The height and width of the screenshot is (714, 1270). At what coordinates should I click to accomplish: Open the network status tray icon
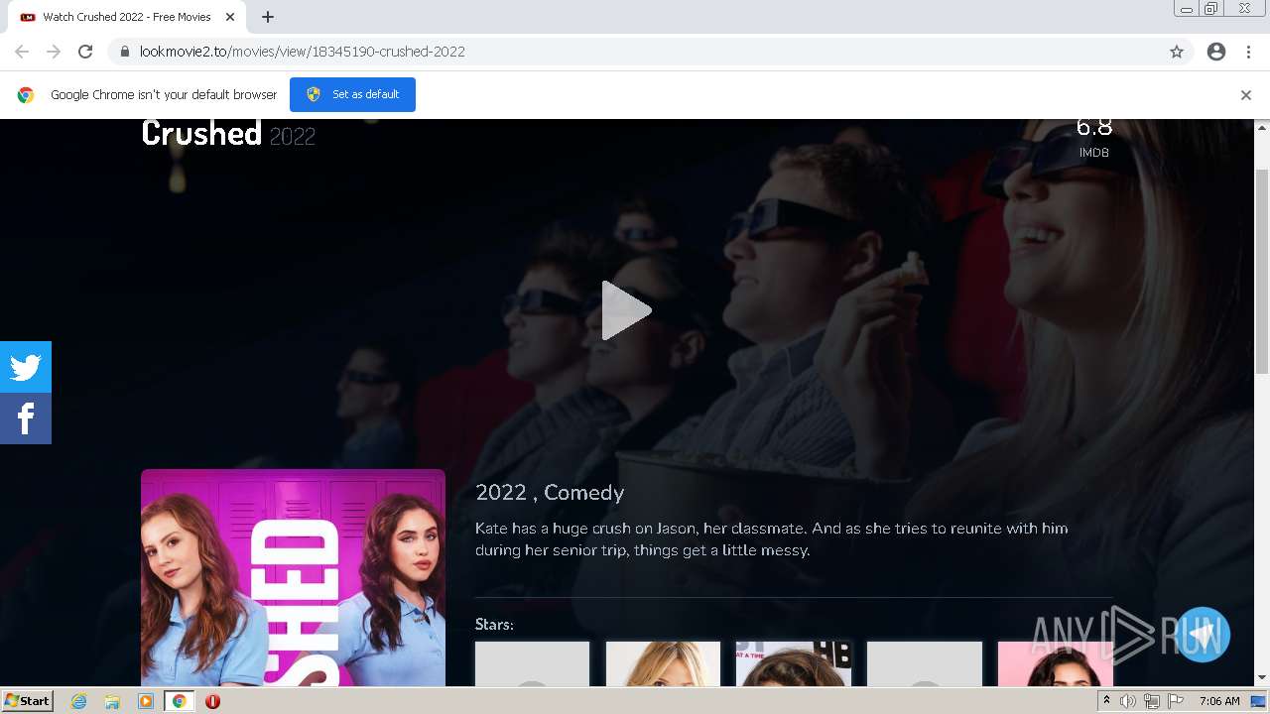pyautogui.click(x=1152, y=701)
